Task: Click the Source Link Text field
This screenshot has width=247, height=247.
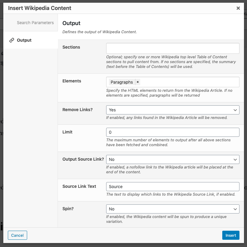Action: coord(173,187)
